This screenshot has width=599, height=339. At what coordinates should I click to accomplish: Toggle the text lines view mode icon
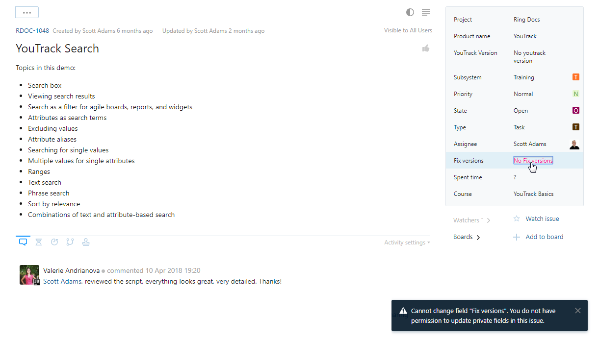tap(426, 12)
